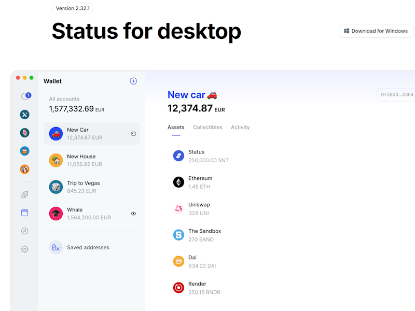415x311 pixels.
Task: Open the pink leaf community icon in the sidebar
Action: click(x=24, y=133)
